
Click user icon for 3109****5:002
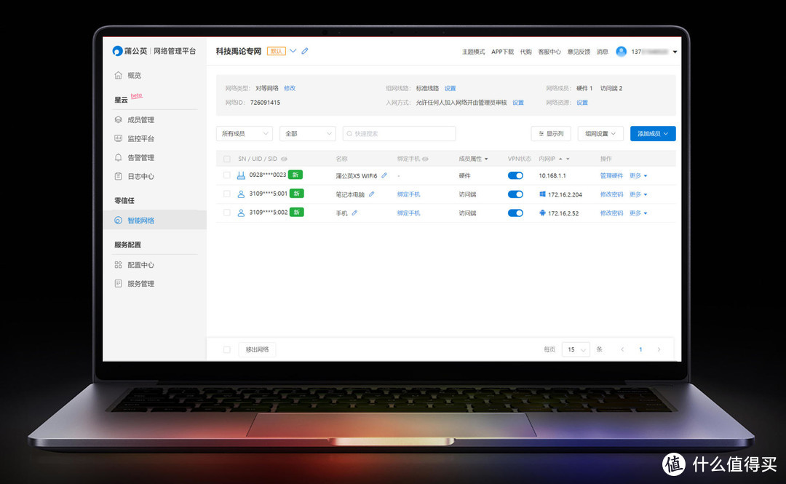241,213
